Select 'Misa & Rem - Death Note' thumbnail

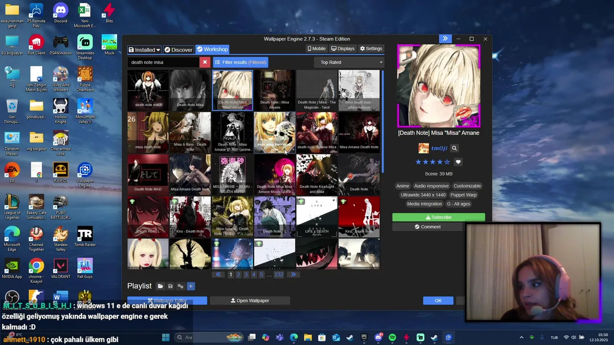190,133
